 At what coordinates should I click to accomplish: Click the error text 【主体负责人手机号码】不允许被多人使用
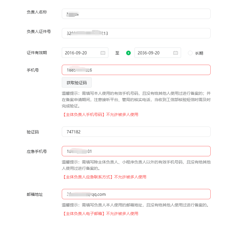coord(100,114)
